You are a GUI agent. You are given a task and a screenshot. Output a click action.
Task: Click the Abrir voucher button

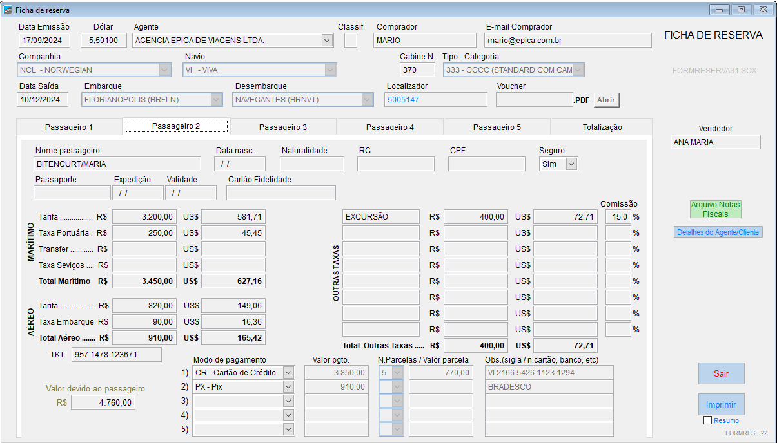pos(605,100)
